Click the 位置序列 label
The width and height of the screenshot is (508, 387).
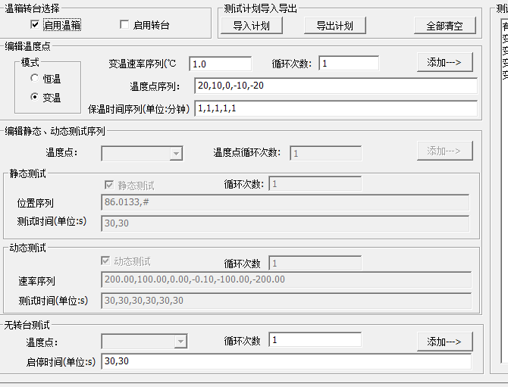[36, 203]
